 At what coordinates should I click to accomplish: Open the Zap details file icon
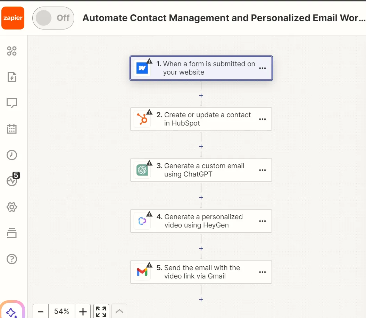click(12, 77)
